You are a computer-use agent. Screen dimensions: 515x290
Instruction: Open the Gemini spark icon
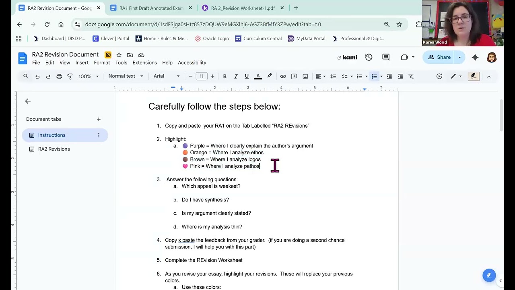point(475,57)
